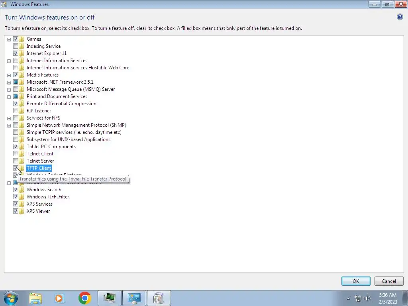Open the Windows Features help icon
Screen dimensions: 408x306
(x=400, y=17)
